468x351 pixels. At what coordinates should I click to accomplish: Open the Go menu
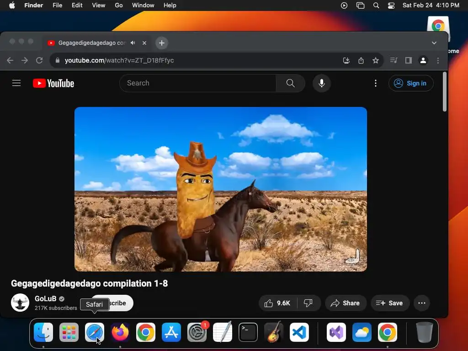tap(119, 5)
